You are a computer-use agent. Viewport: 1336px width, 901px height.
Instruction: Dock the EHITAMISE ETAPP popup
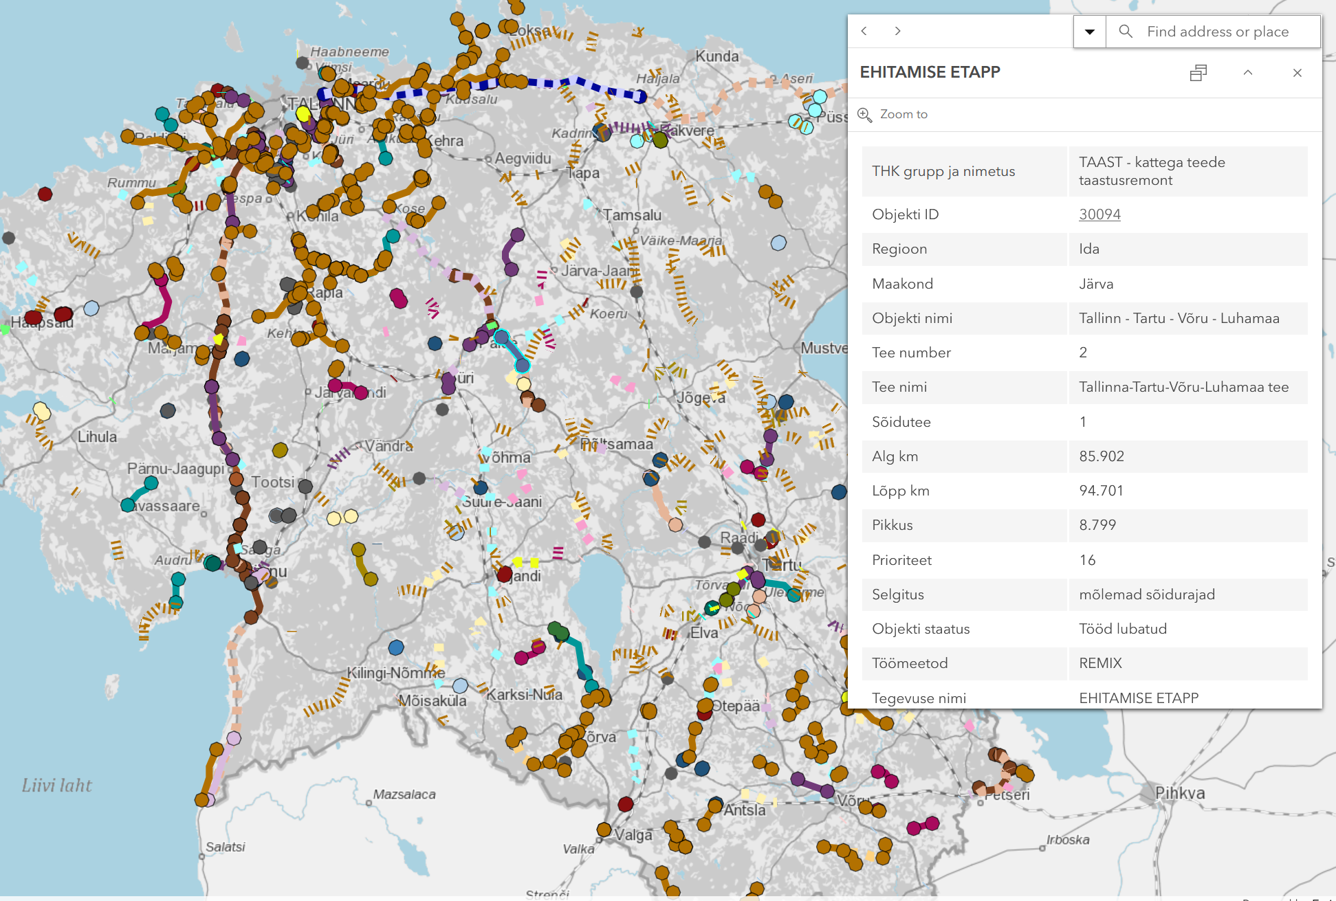[1198, 73]
